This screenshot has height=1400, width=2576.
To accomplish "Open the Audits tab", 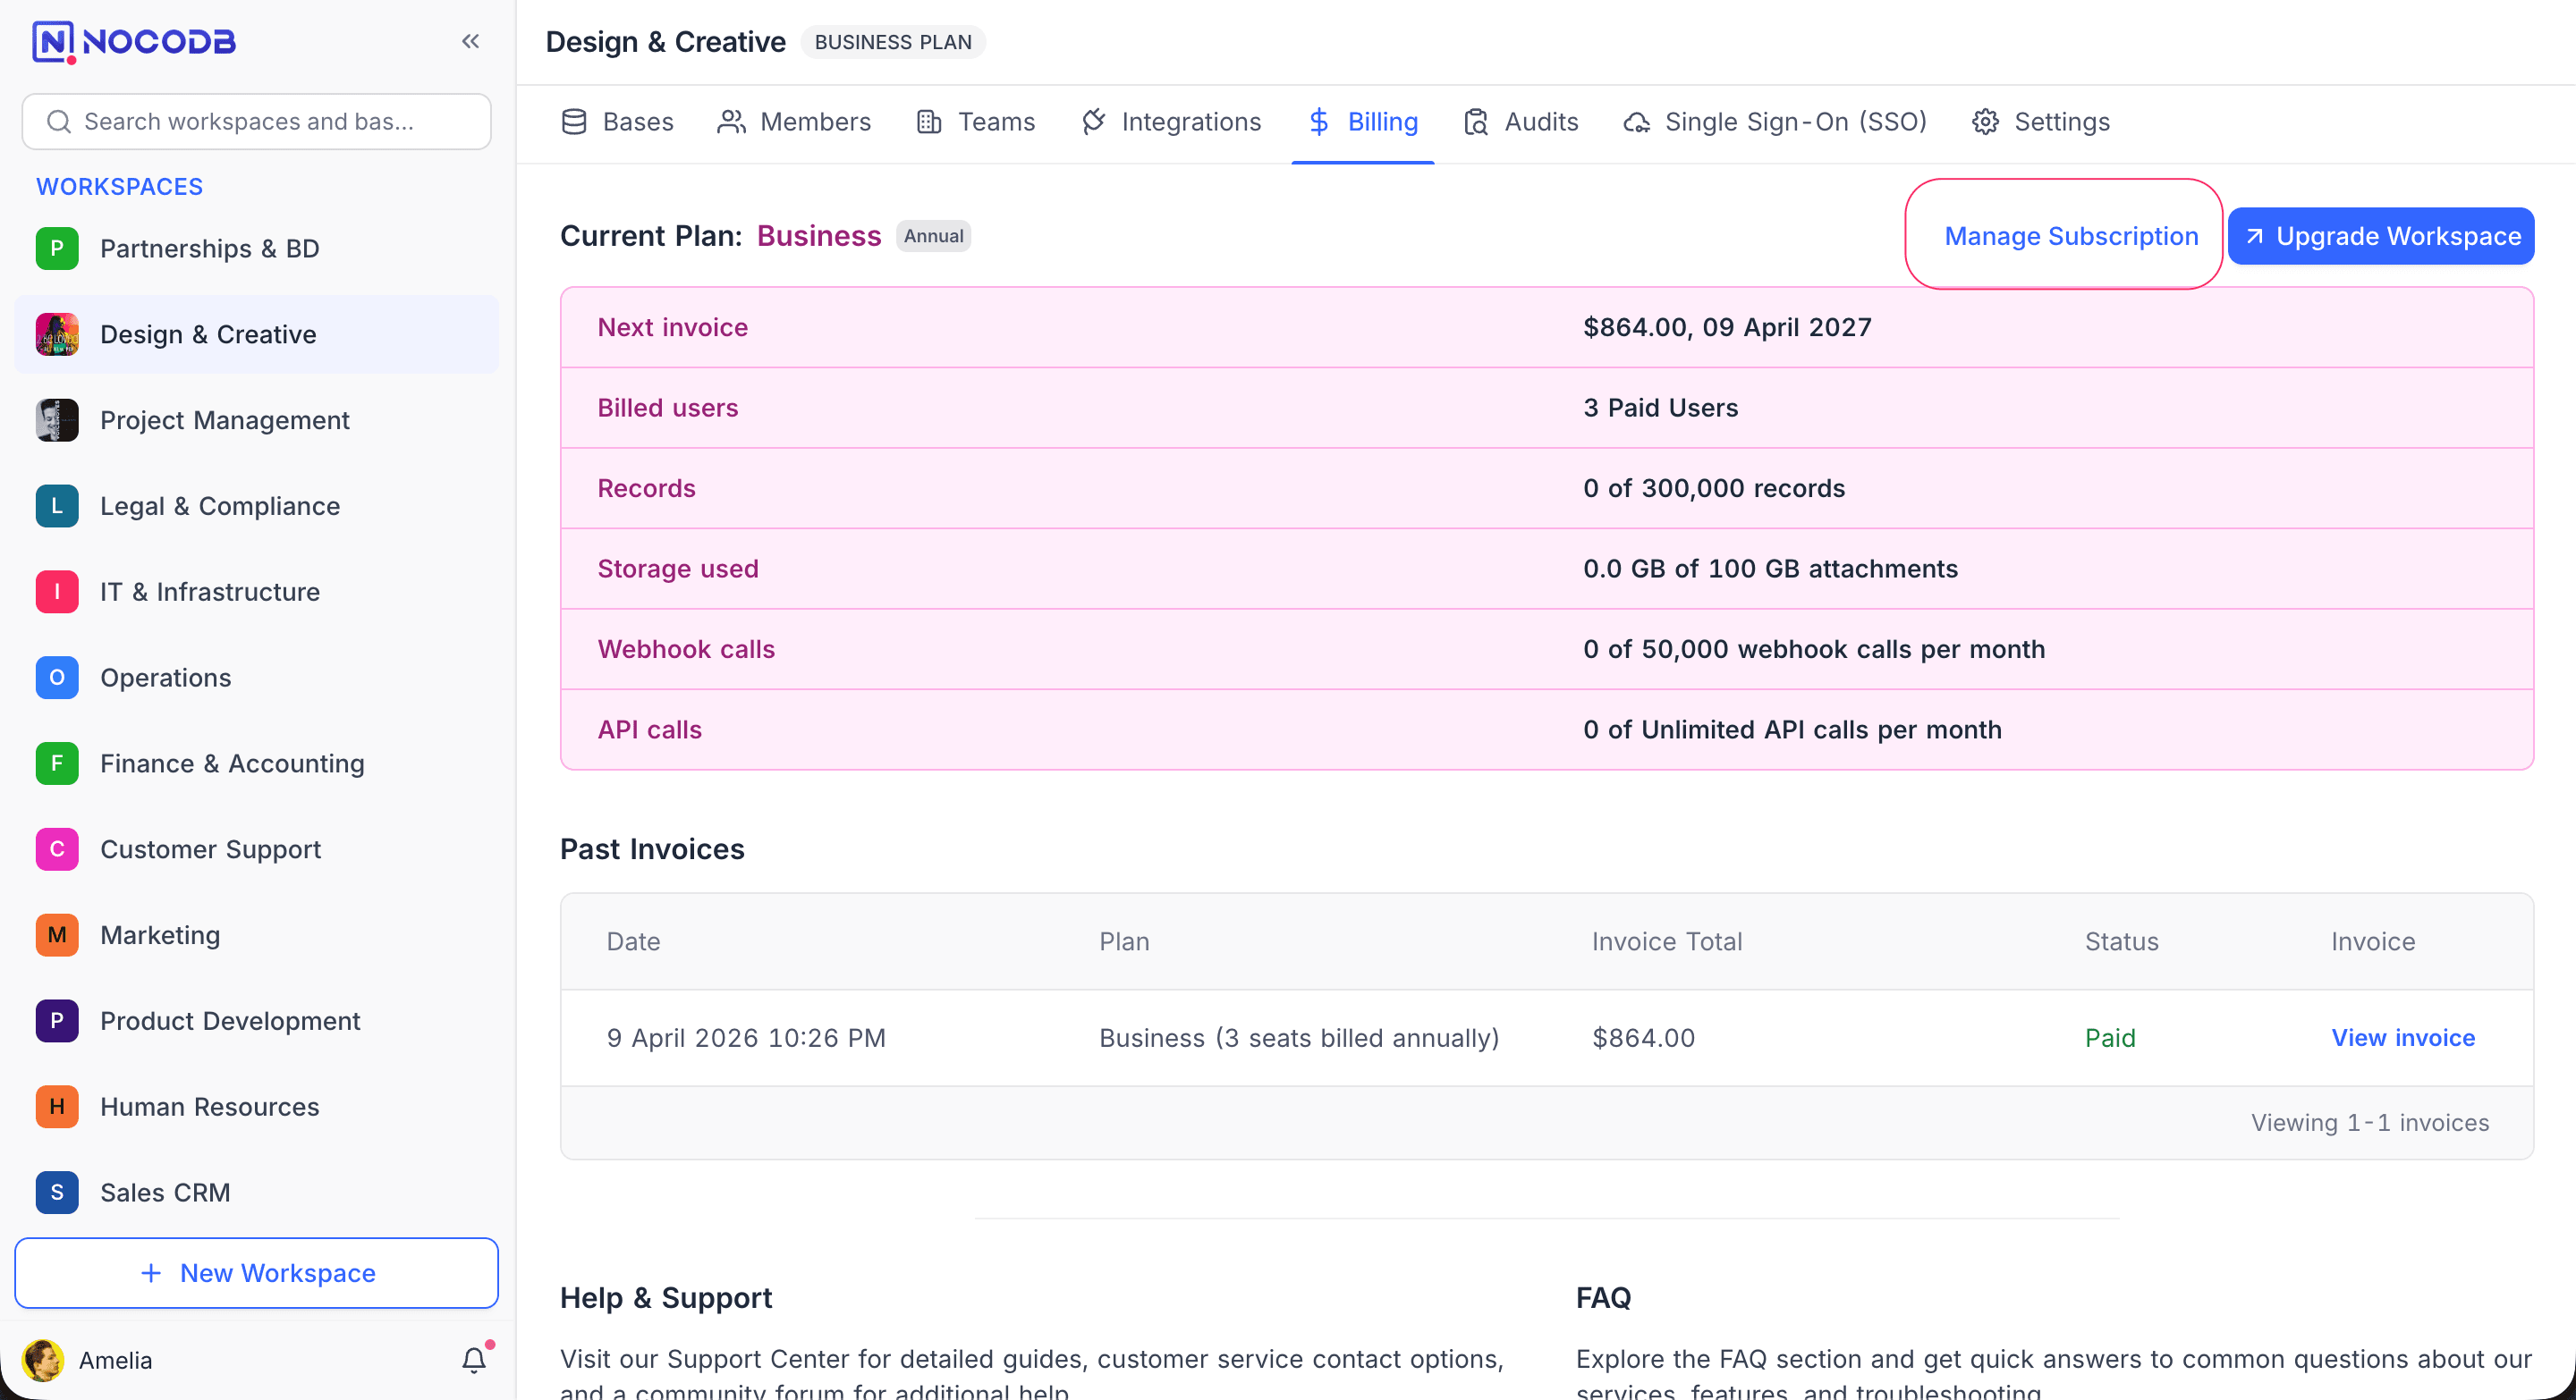I will point(1521,122).
